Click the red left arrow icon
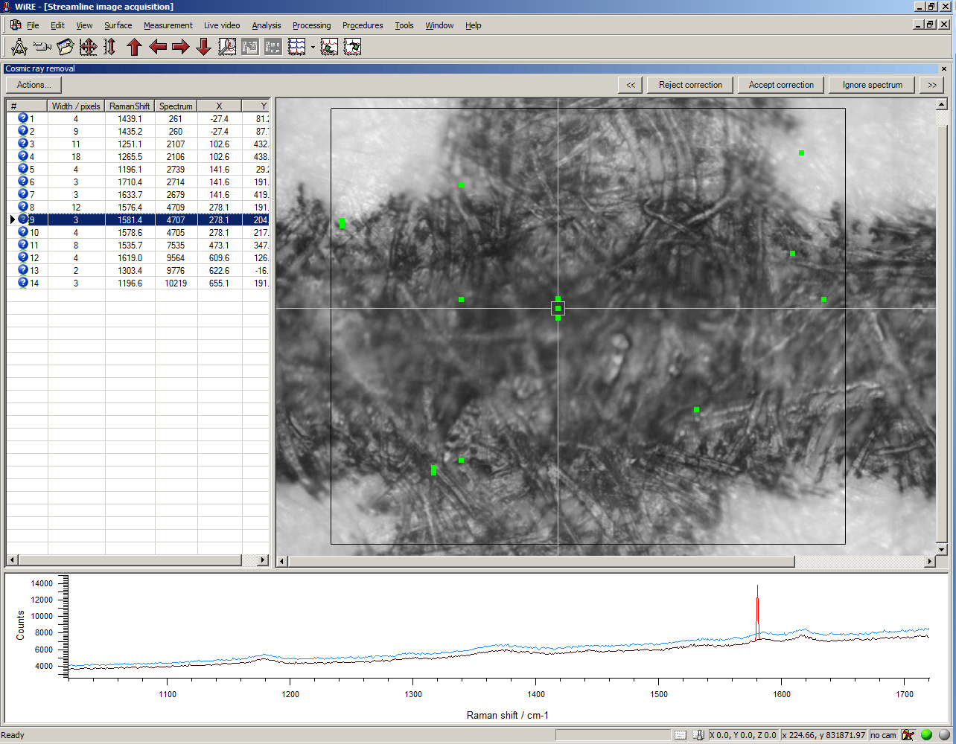The height and width of the screenshot is (744, 956). point(158,47)
